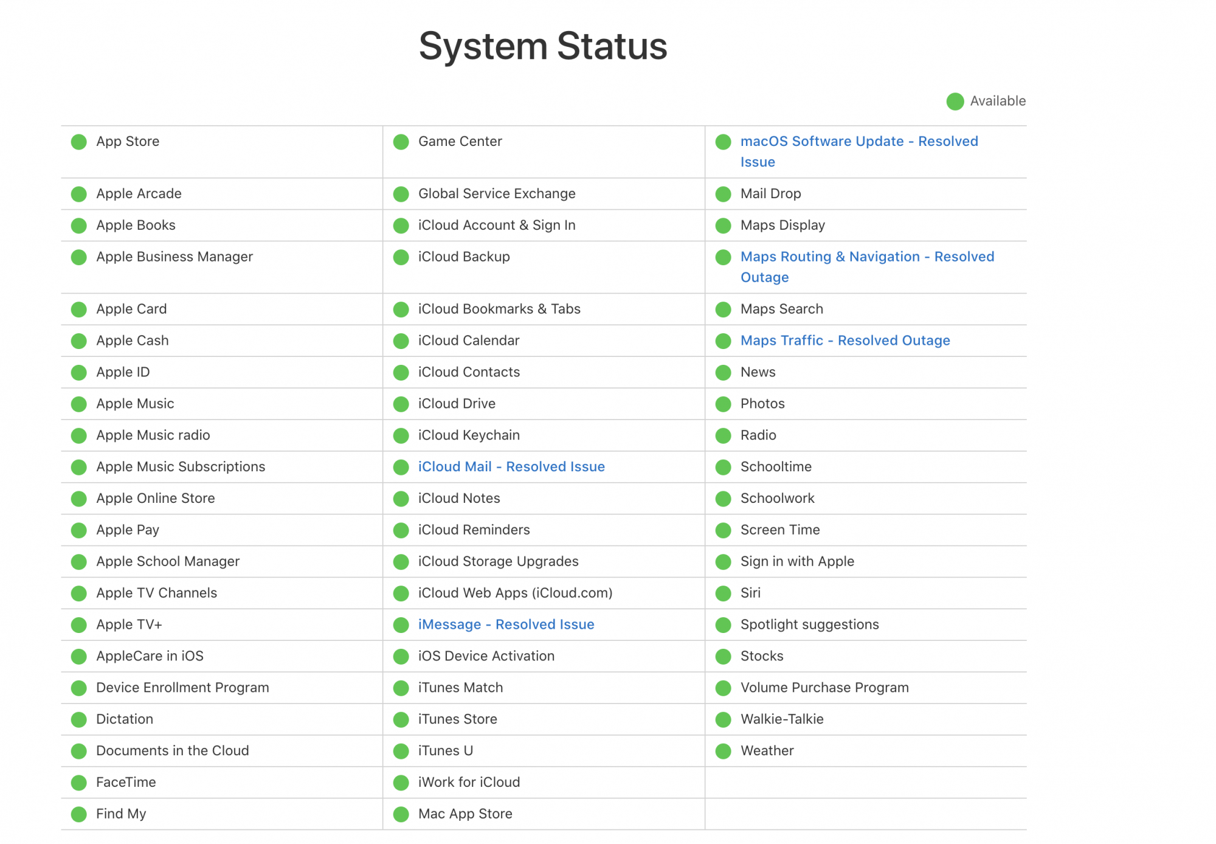1216x844 pixels.
Task: Click status dot beside Find My
Action: 79,814
